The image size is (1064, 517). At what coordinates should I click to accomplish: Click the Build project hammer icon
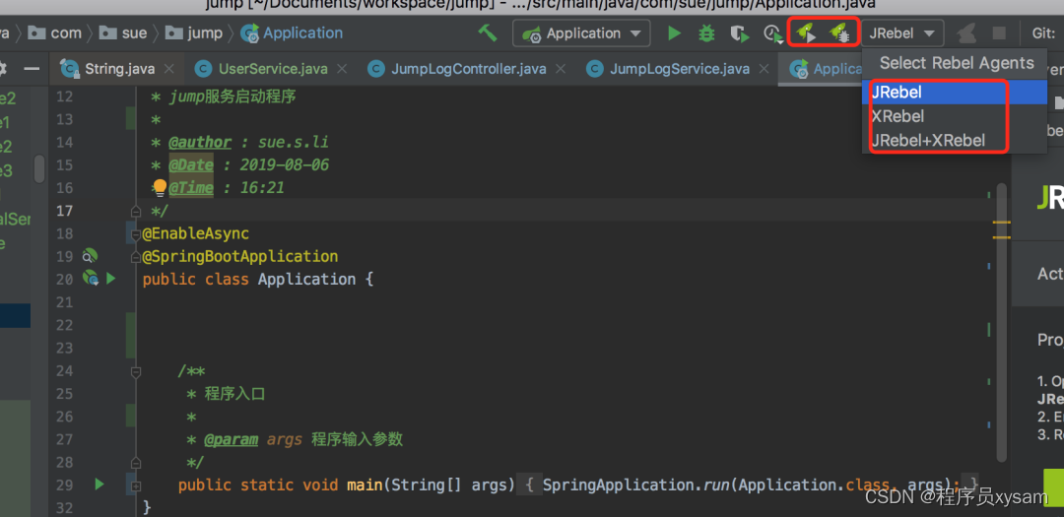[488, 32]
